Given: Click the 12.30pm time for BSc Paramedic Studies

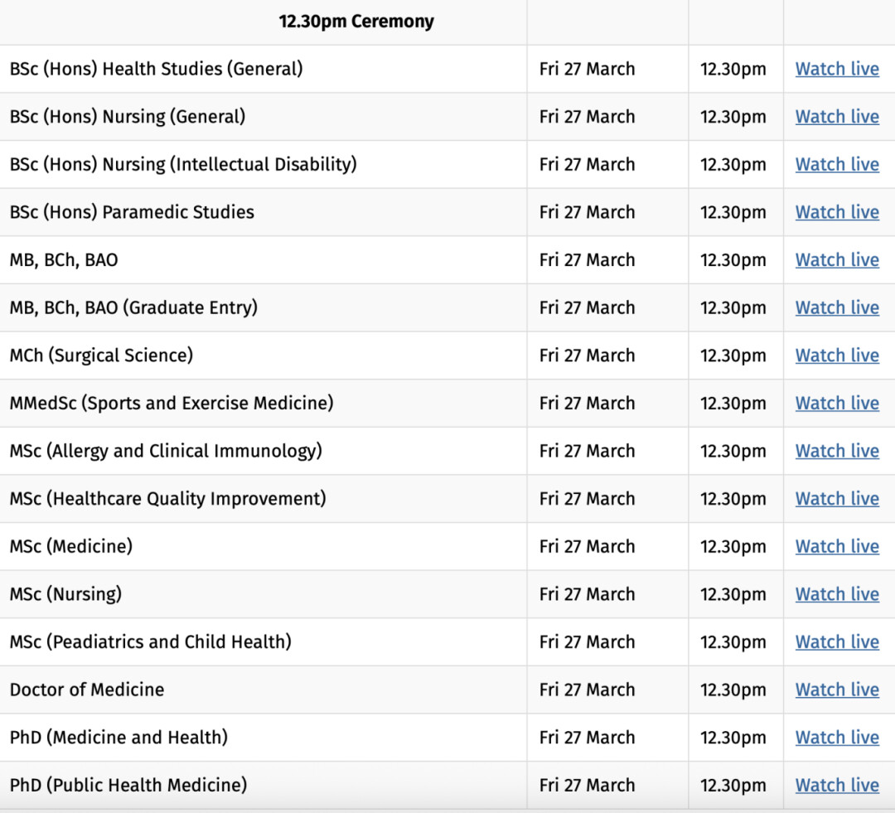Looking at the screenshot, I should [x=733, y=212].
